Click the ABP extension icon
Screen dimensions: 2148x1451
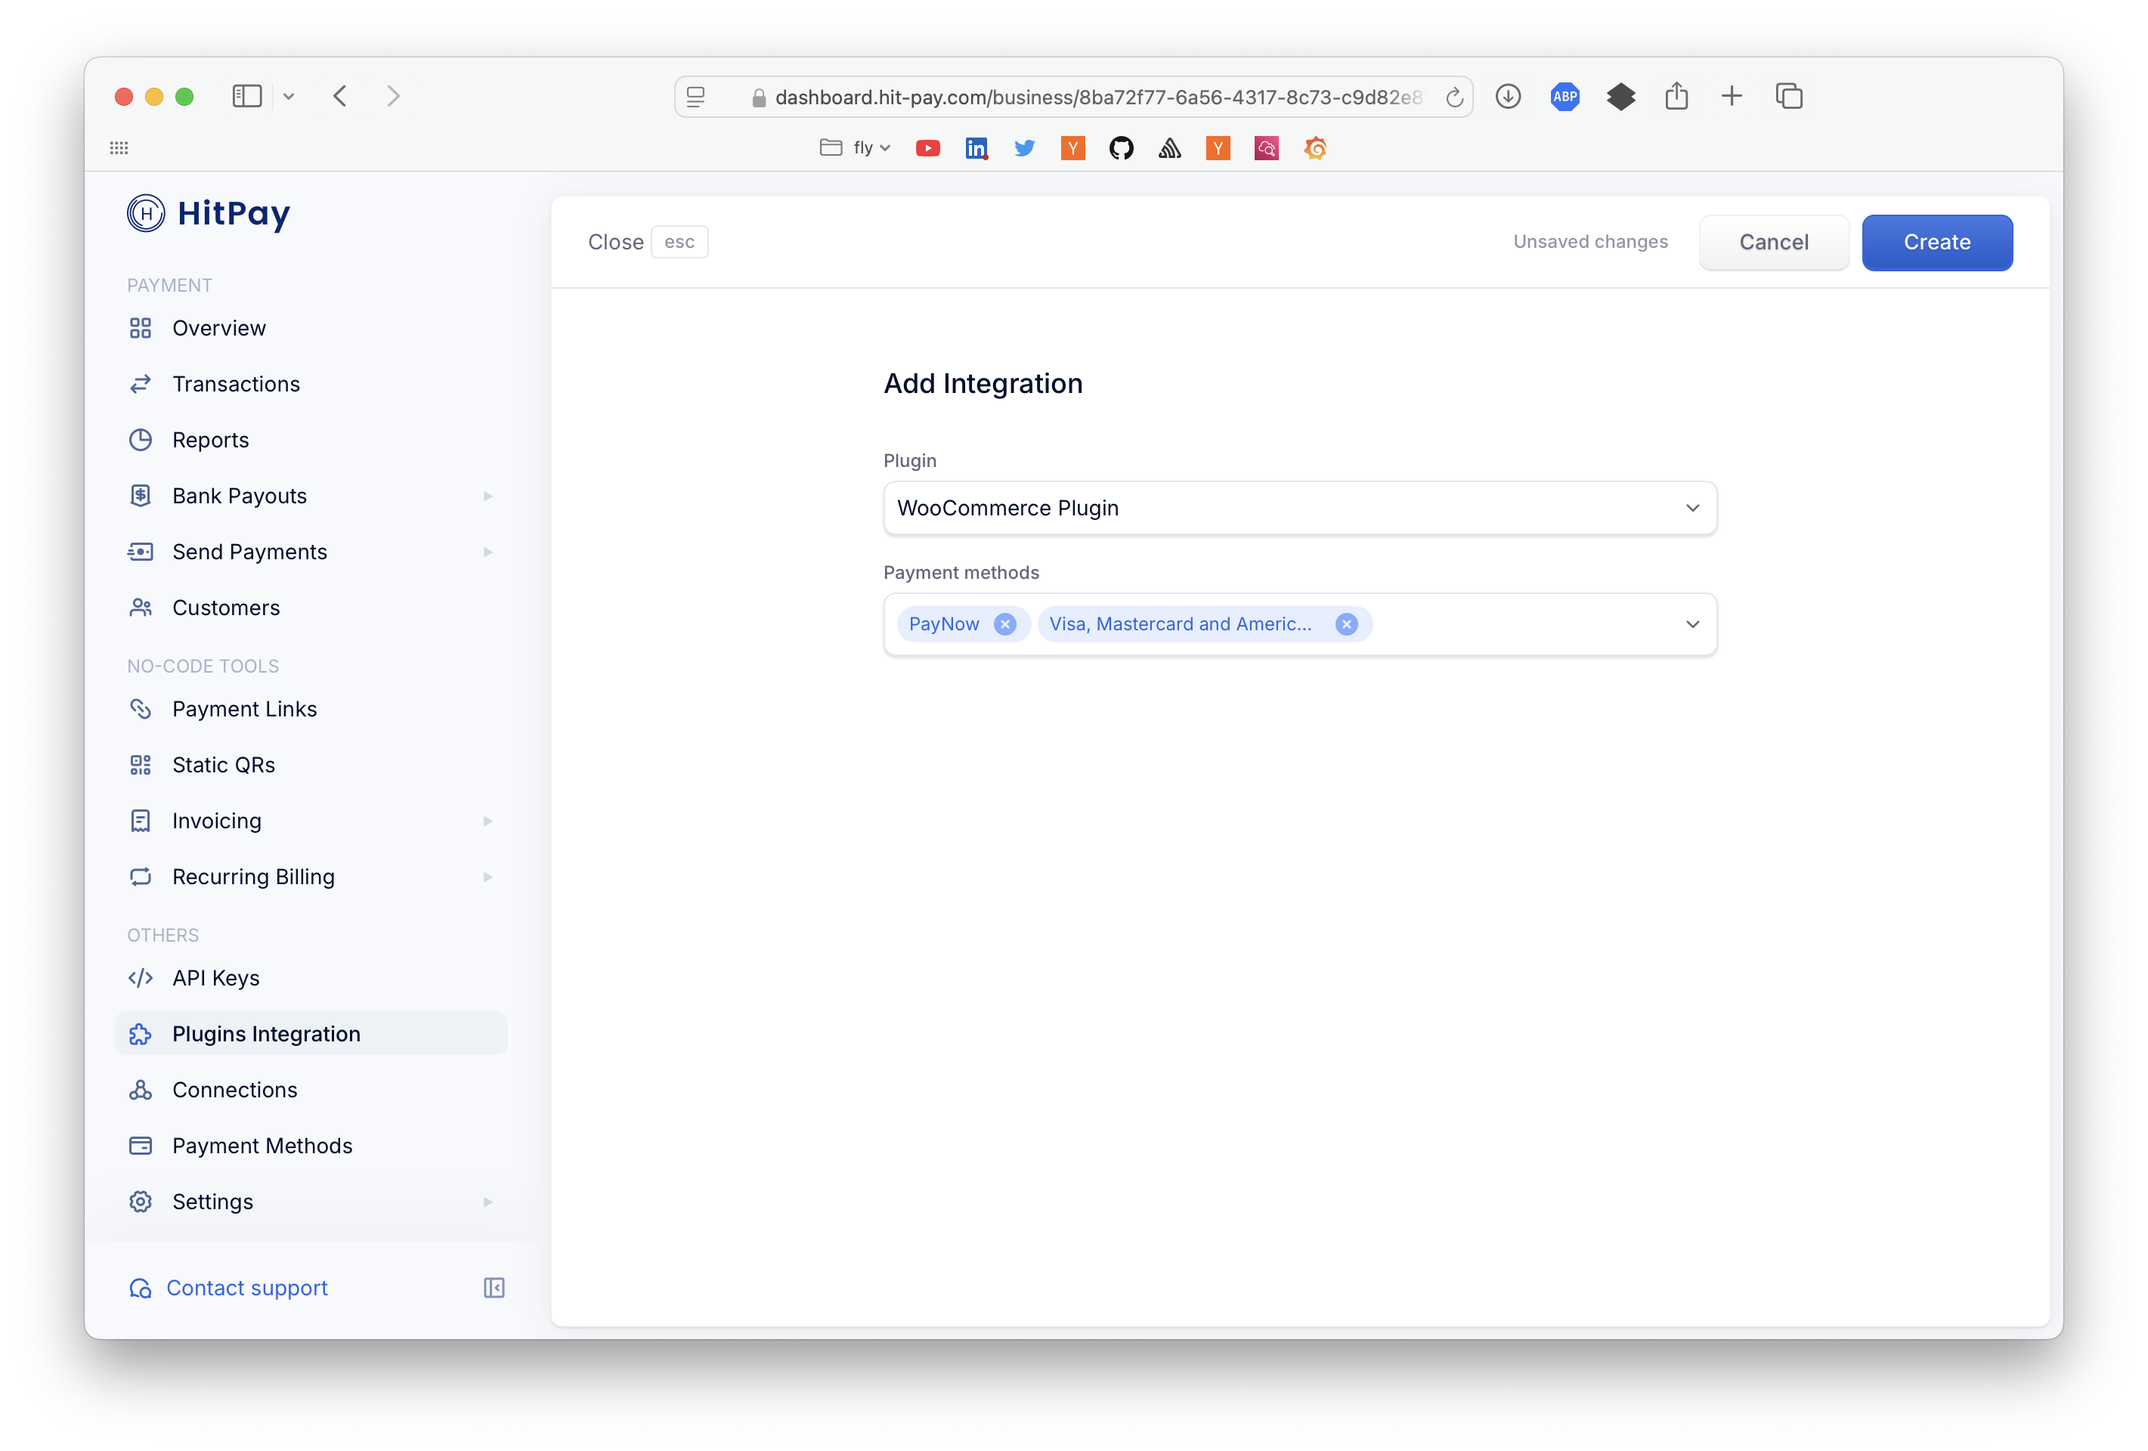click(1564, 96)
